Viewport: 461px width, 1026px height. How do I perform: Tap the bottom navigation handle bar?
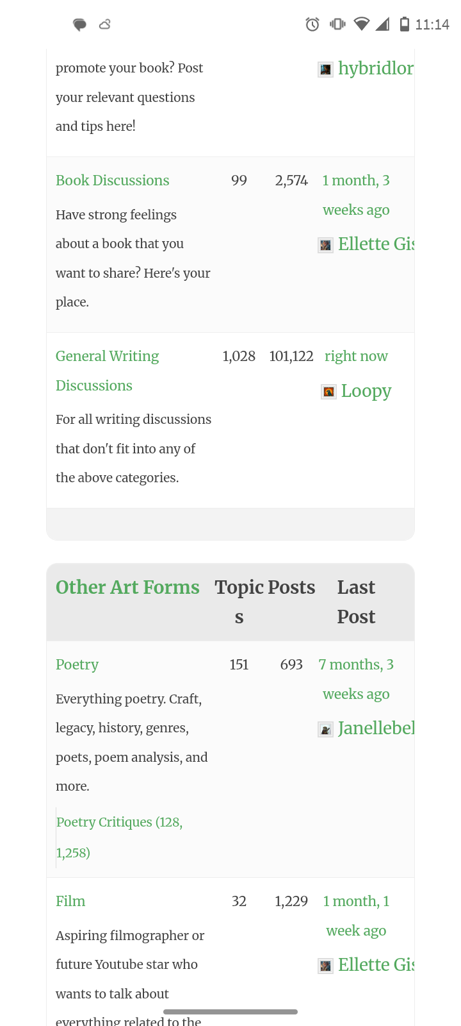click(x=230, y=1012)
